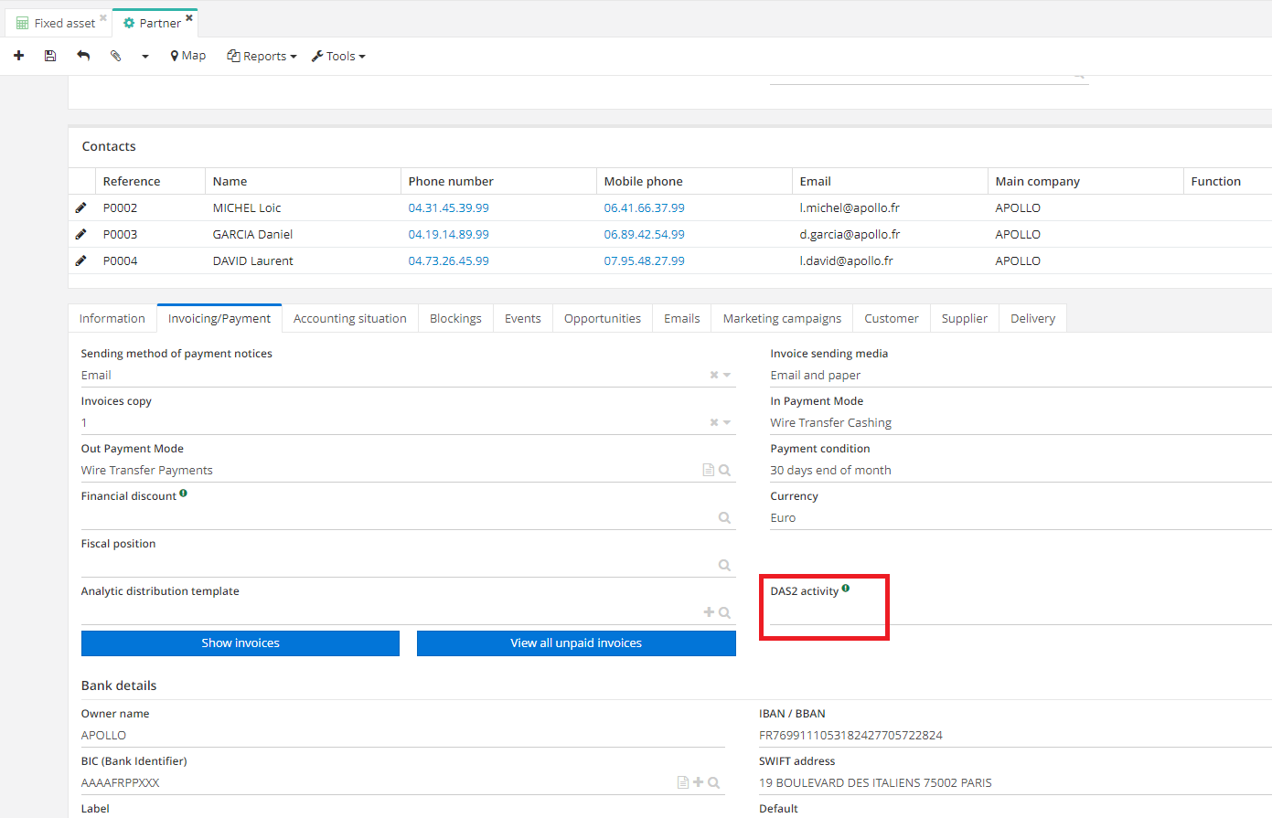Open the Accounting situation tab
Screen dimensions: 1272x818
350,318
